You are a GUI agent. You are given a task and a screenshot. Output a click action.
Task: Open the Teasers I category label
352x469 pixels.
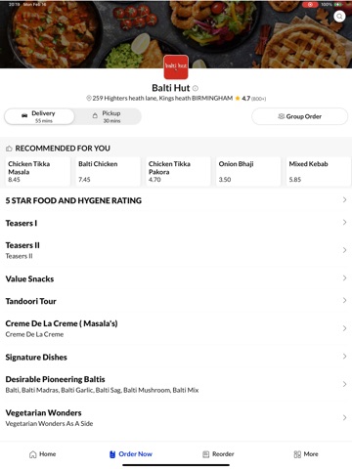(x=22, y=223)
